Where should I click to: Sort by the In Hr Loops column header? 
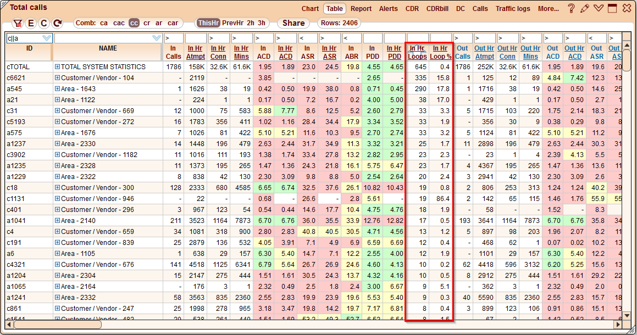pyautogui.click(x=418, y=52)
